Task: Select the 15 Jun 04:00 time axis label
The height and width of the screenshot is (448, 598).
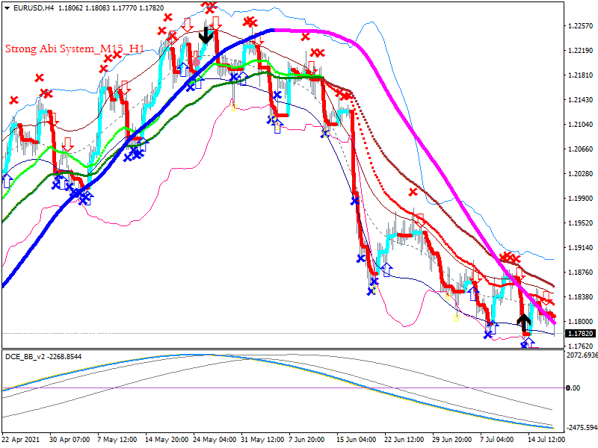Action: click(x=357, y=440)
